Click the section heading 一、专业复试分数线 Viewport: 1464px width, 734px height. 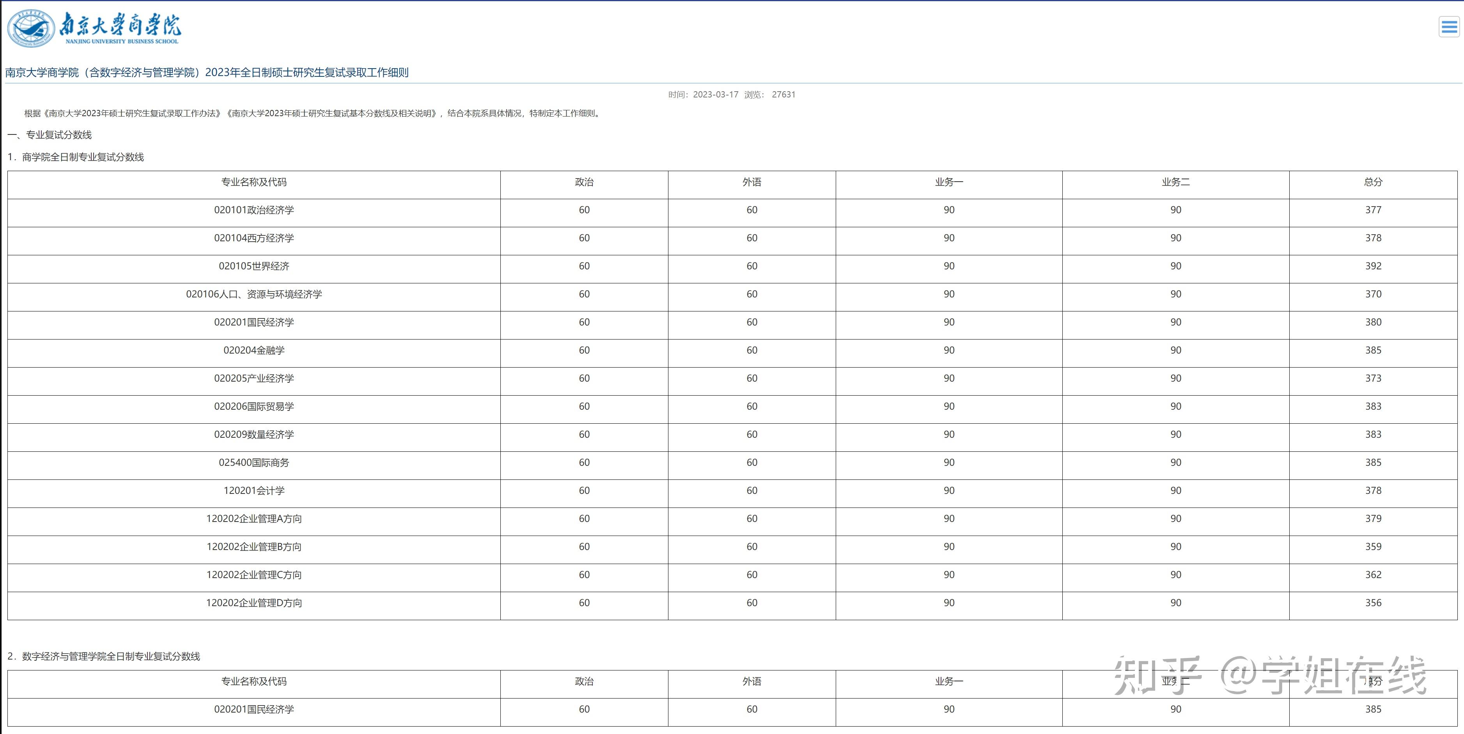(50, 135)
